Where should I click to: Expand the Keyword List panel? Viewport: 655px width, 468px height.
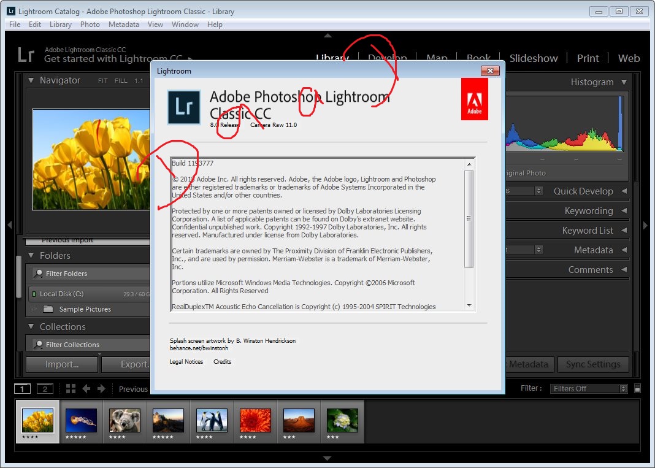coord(624,230)
